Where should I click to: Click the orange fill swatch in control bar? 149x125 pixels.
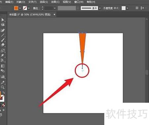[16, 8]
